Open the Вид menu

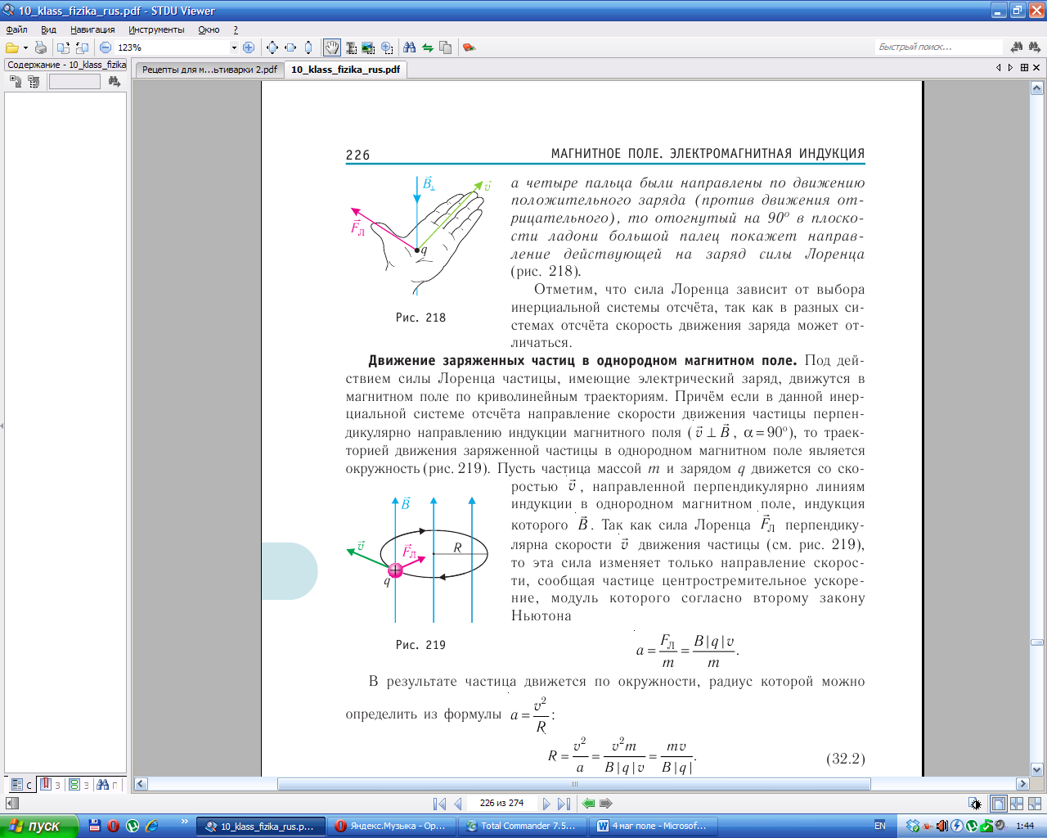pyautogui.click(x=48, y=29)
